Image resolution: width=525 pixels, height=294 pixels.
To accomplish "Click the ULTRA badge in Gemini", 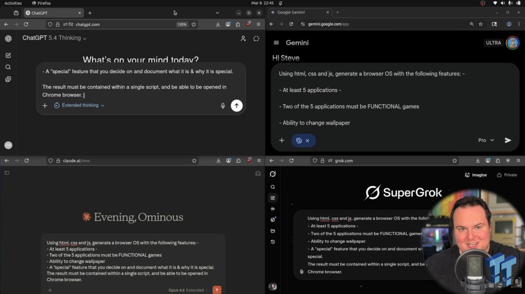I will coord(493,43).
